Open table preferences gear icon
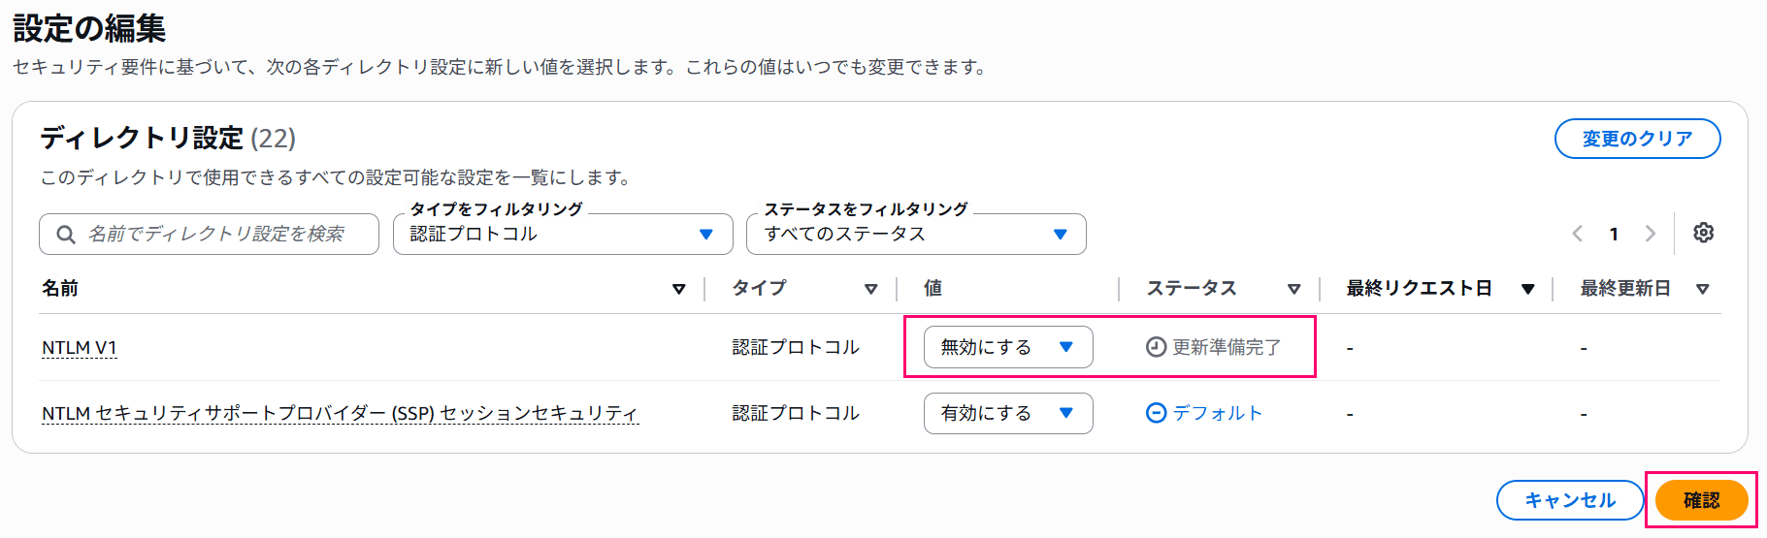This screenshot has height=538, width=1767. [x=1703, y=233]
